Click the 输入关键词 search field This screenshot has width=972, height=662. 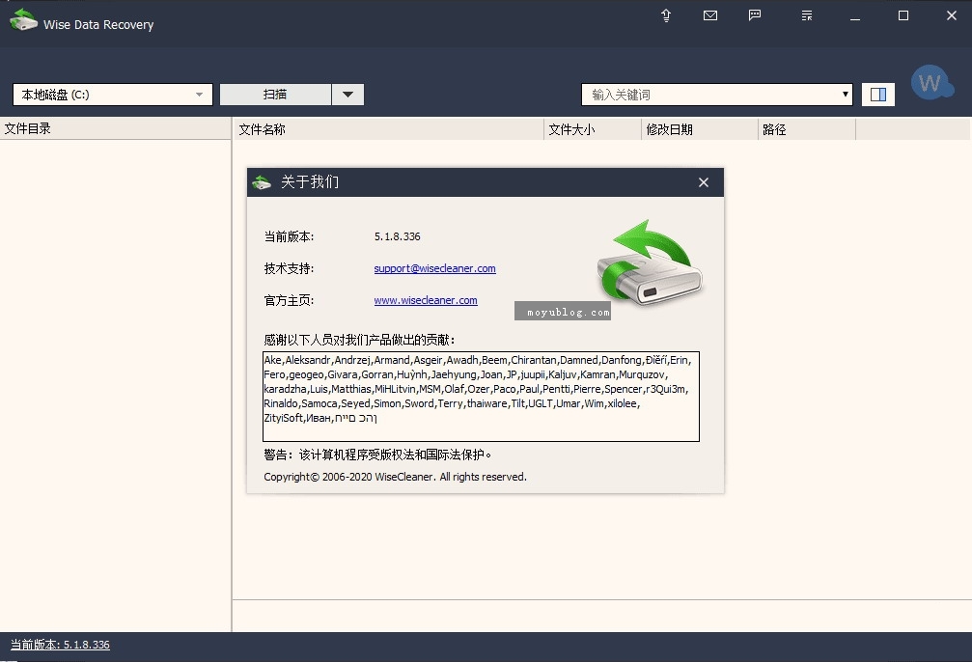[x=709, y=95]
